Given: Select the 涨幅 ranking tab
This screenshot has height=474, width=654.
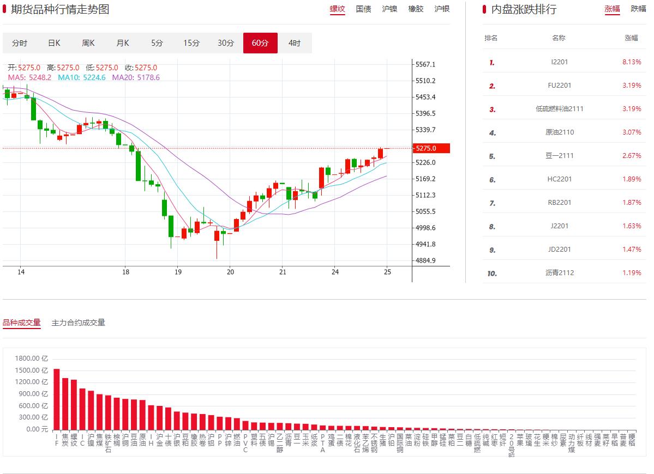Looking at the screenshot, I should [612, 9].
